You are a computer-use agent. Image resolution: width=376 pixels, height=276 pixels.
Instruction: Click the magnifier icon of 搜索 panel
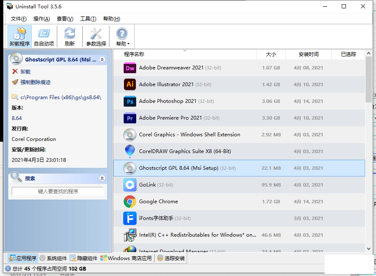point(16,176)
